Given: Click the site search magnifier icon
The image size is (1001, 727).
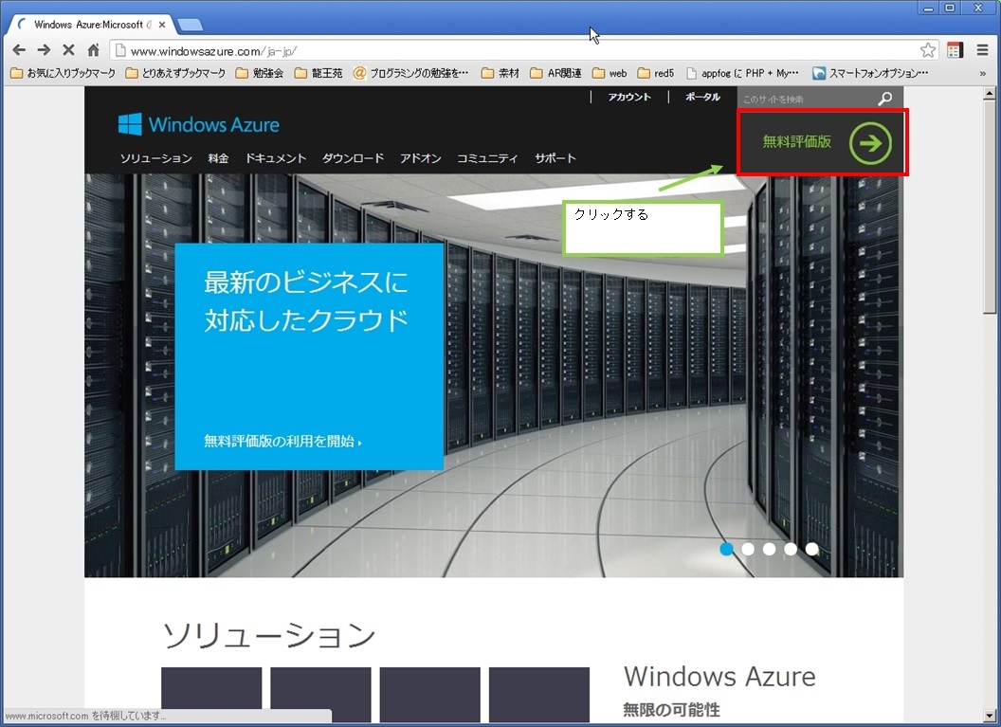Looking at the screenshot, I should (884, 99).
